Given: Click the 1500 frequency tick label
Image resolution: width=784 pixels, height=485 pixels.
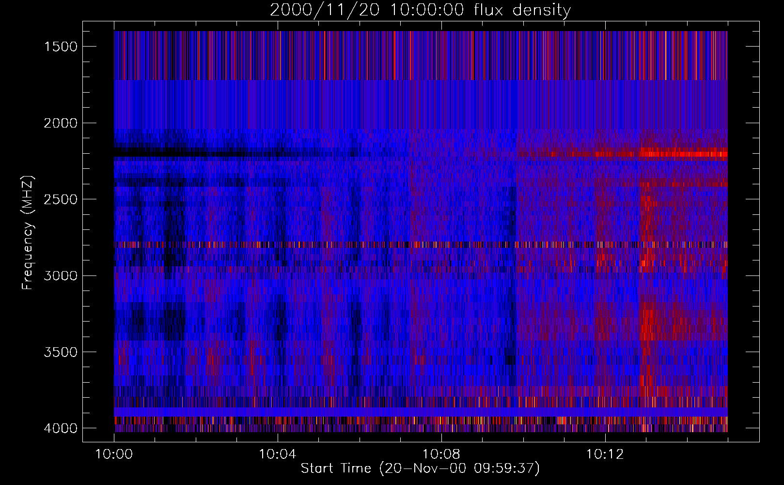Looking at the screenshot, I should pyautogui.click(x=61, y=47).
